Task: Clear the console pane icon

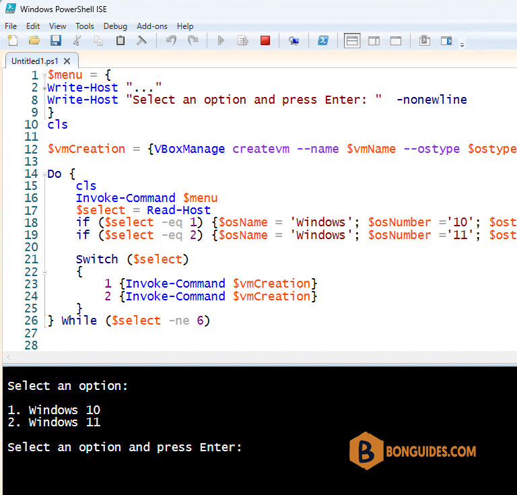Action: (x=142, y=40)
